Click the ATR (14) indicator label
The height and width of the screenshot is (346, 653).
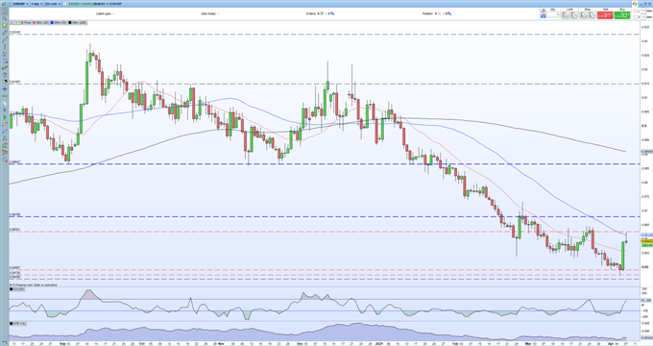click(x=18, y=324)
